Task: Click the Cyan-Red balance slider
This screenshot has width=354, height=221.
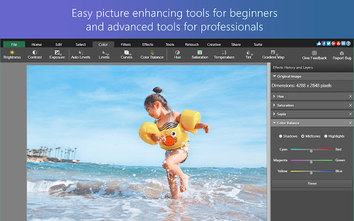Action: click(x=311, y=150)
